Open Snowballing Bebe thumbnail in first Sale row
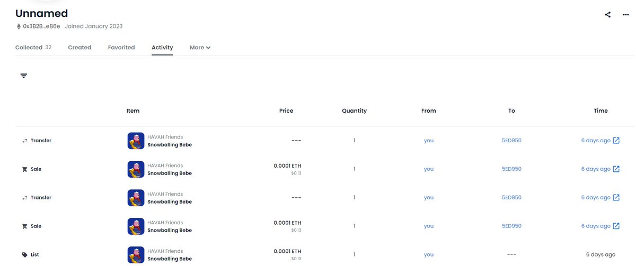 tap(136, 169)
